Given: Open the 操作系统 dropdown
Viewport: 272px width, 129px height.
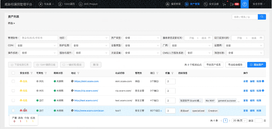Looking at the screenshot, I should 39,53.
